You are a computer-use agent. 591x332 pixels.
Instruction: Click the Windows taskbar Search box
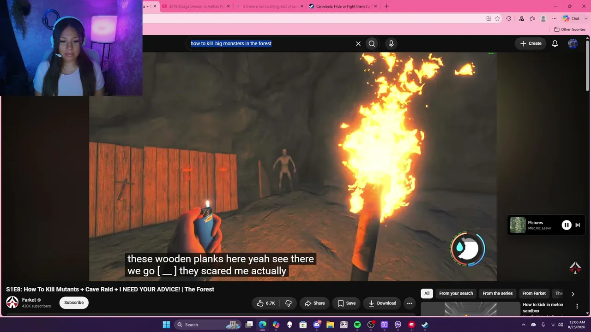[x=207, y=325]
